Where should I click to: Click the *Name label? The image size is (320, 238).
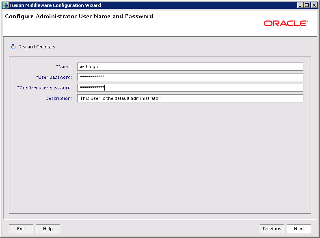coord(64,67)
